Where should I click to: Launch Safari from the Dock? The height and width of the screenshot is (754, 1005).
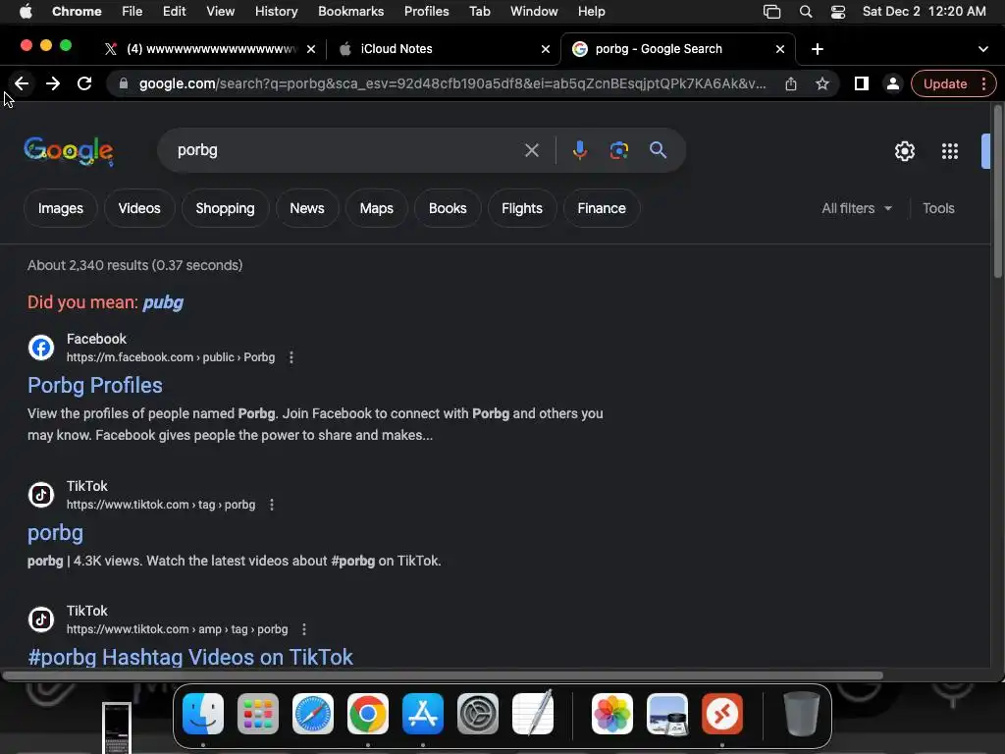(313, 713)
